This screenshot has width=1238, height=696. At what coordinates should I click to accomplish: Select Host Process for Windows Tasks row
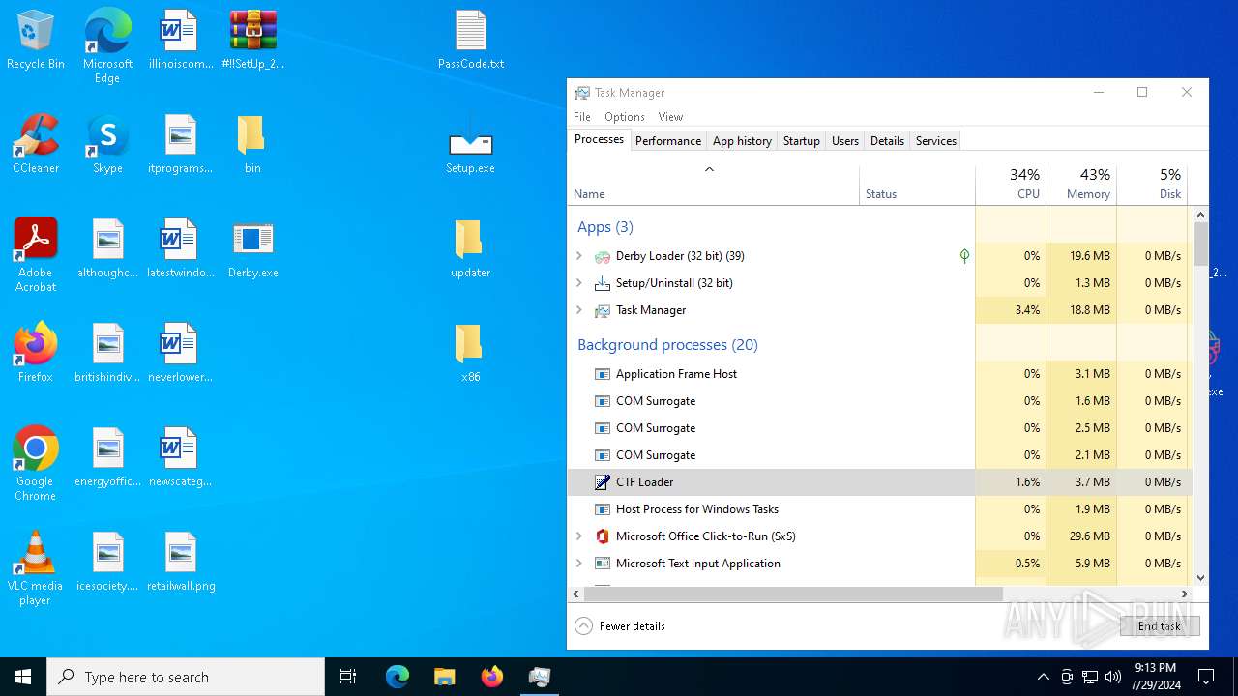tap(879, 509)
